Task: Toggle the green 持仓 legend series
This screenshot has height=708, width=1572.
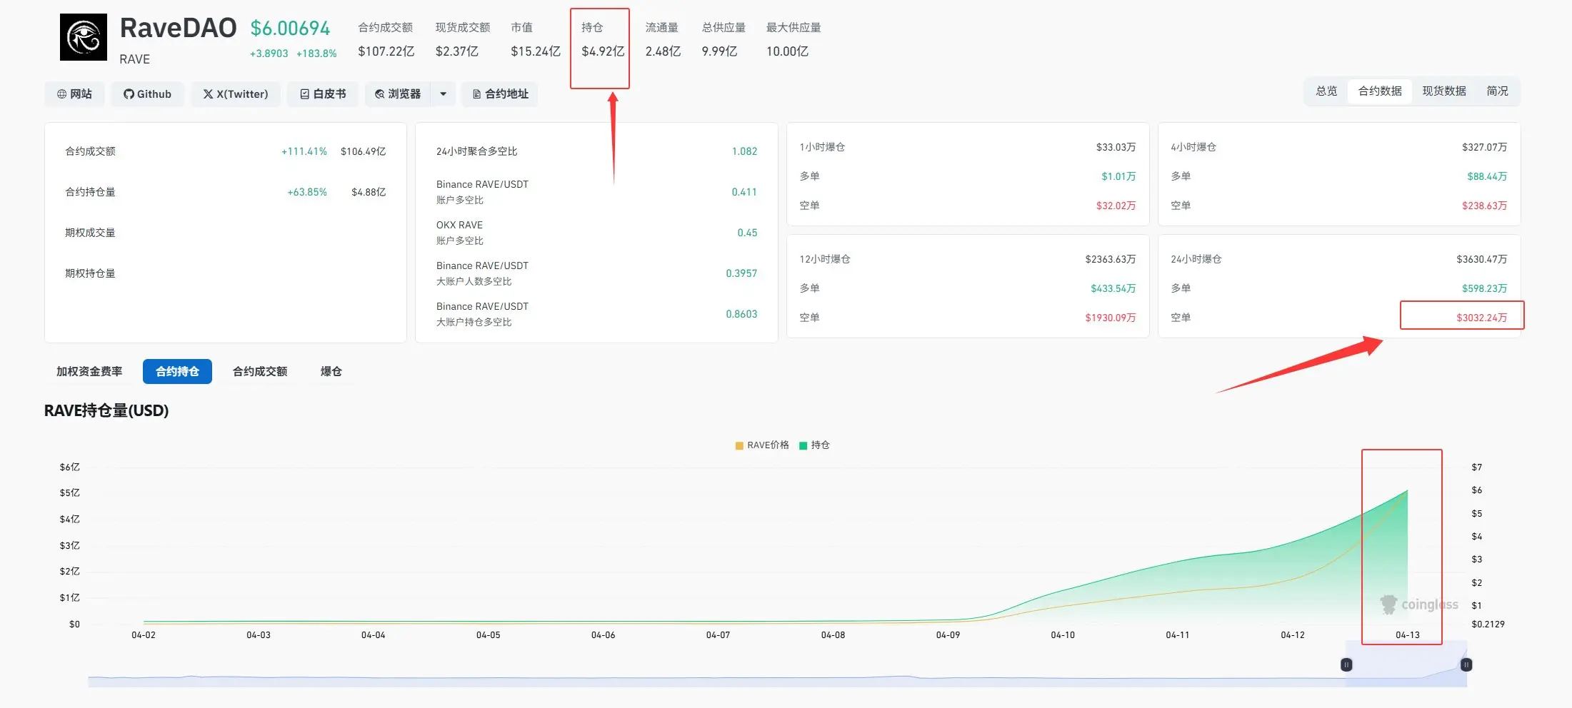Action: (814, 445)
